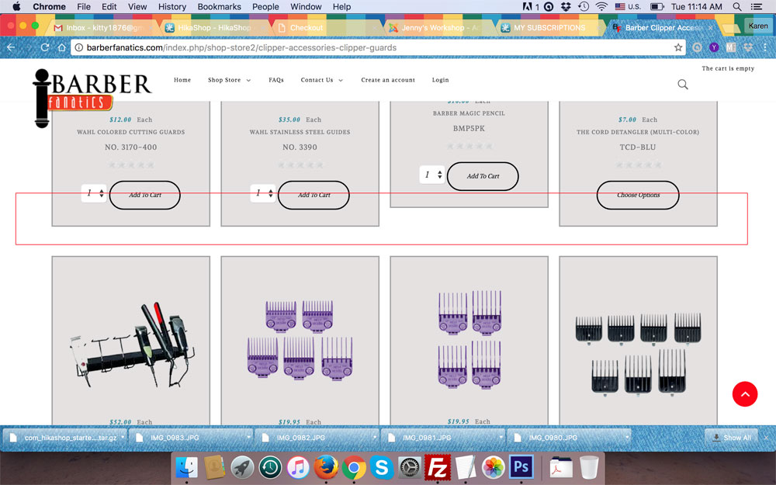Viewport: 776px width, 485px height.
Task: Switch to the HikaShop tab
Action: click(x=214, y=28)
